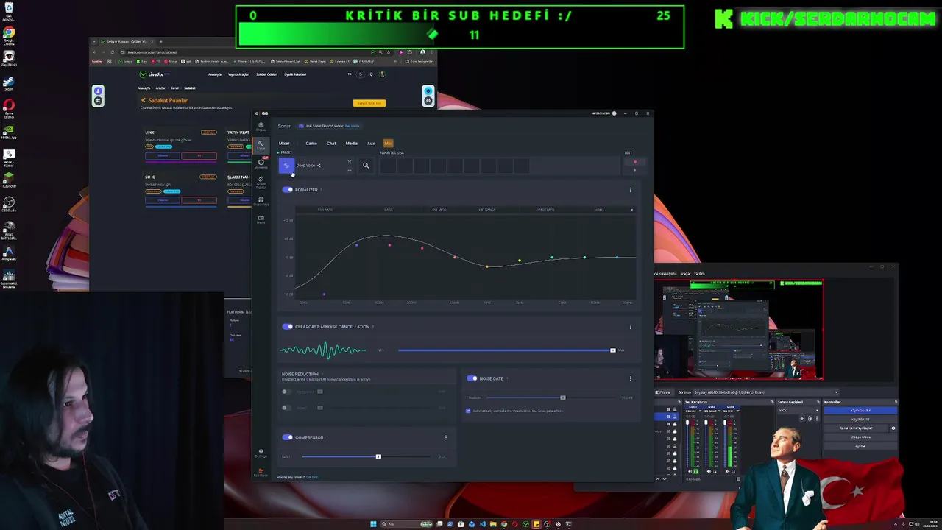Screen dimensions: 942x530
Task: Adjust Noise Gate threshold slider handle
Action: pos(562,397)
